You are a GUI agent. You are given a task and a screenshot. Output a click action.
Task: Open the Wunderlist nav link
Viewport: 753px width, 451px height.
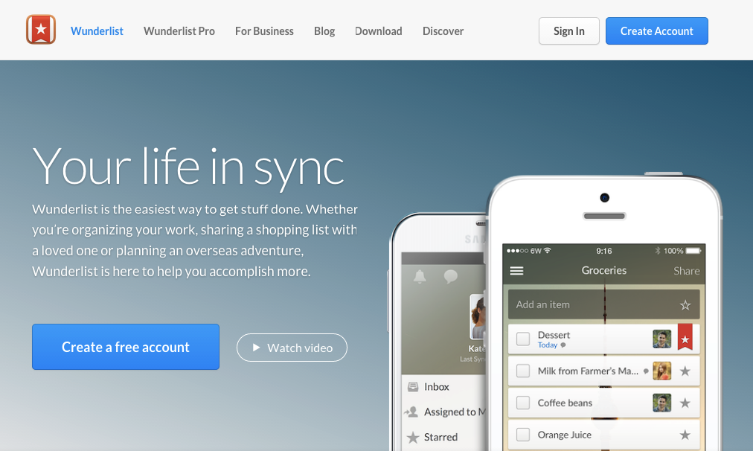tap(97, 31)
